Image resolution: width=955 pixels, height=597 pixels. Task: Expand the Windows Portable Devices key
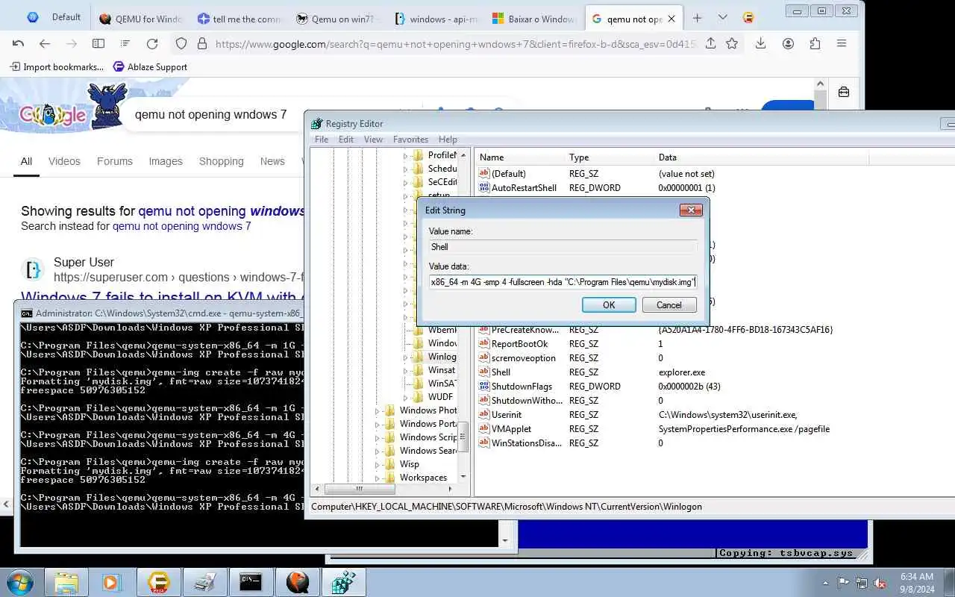(x=378, y=424)
